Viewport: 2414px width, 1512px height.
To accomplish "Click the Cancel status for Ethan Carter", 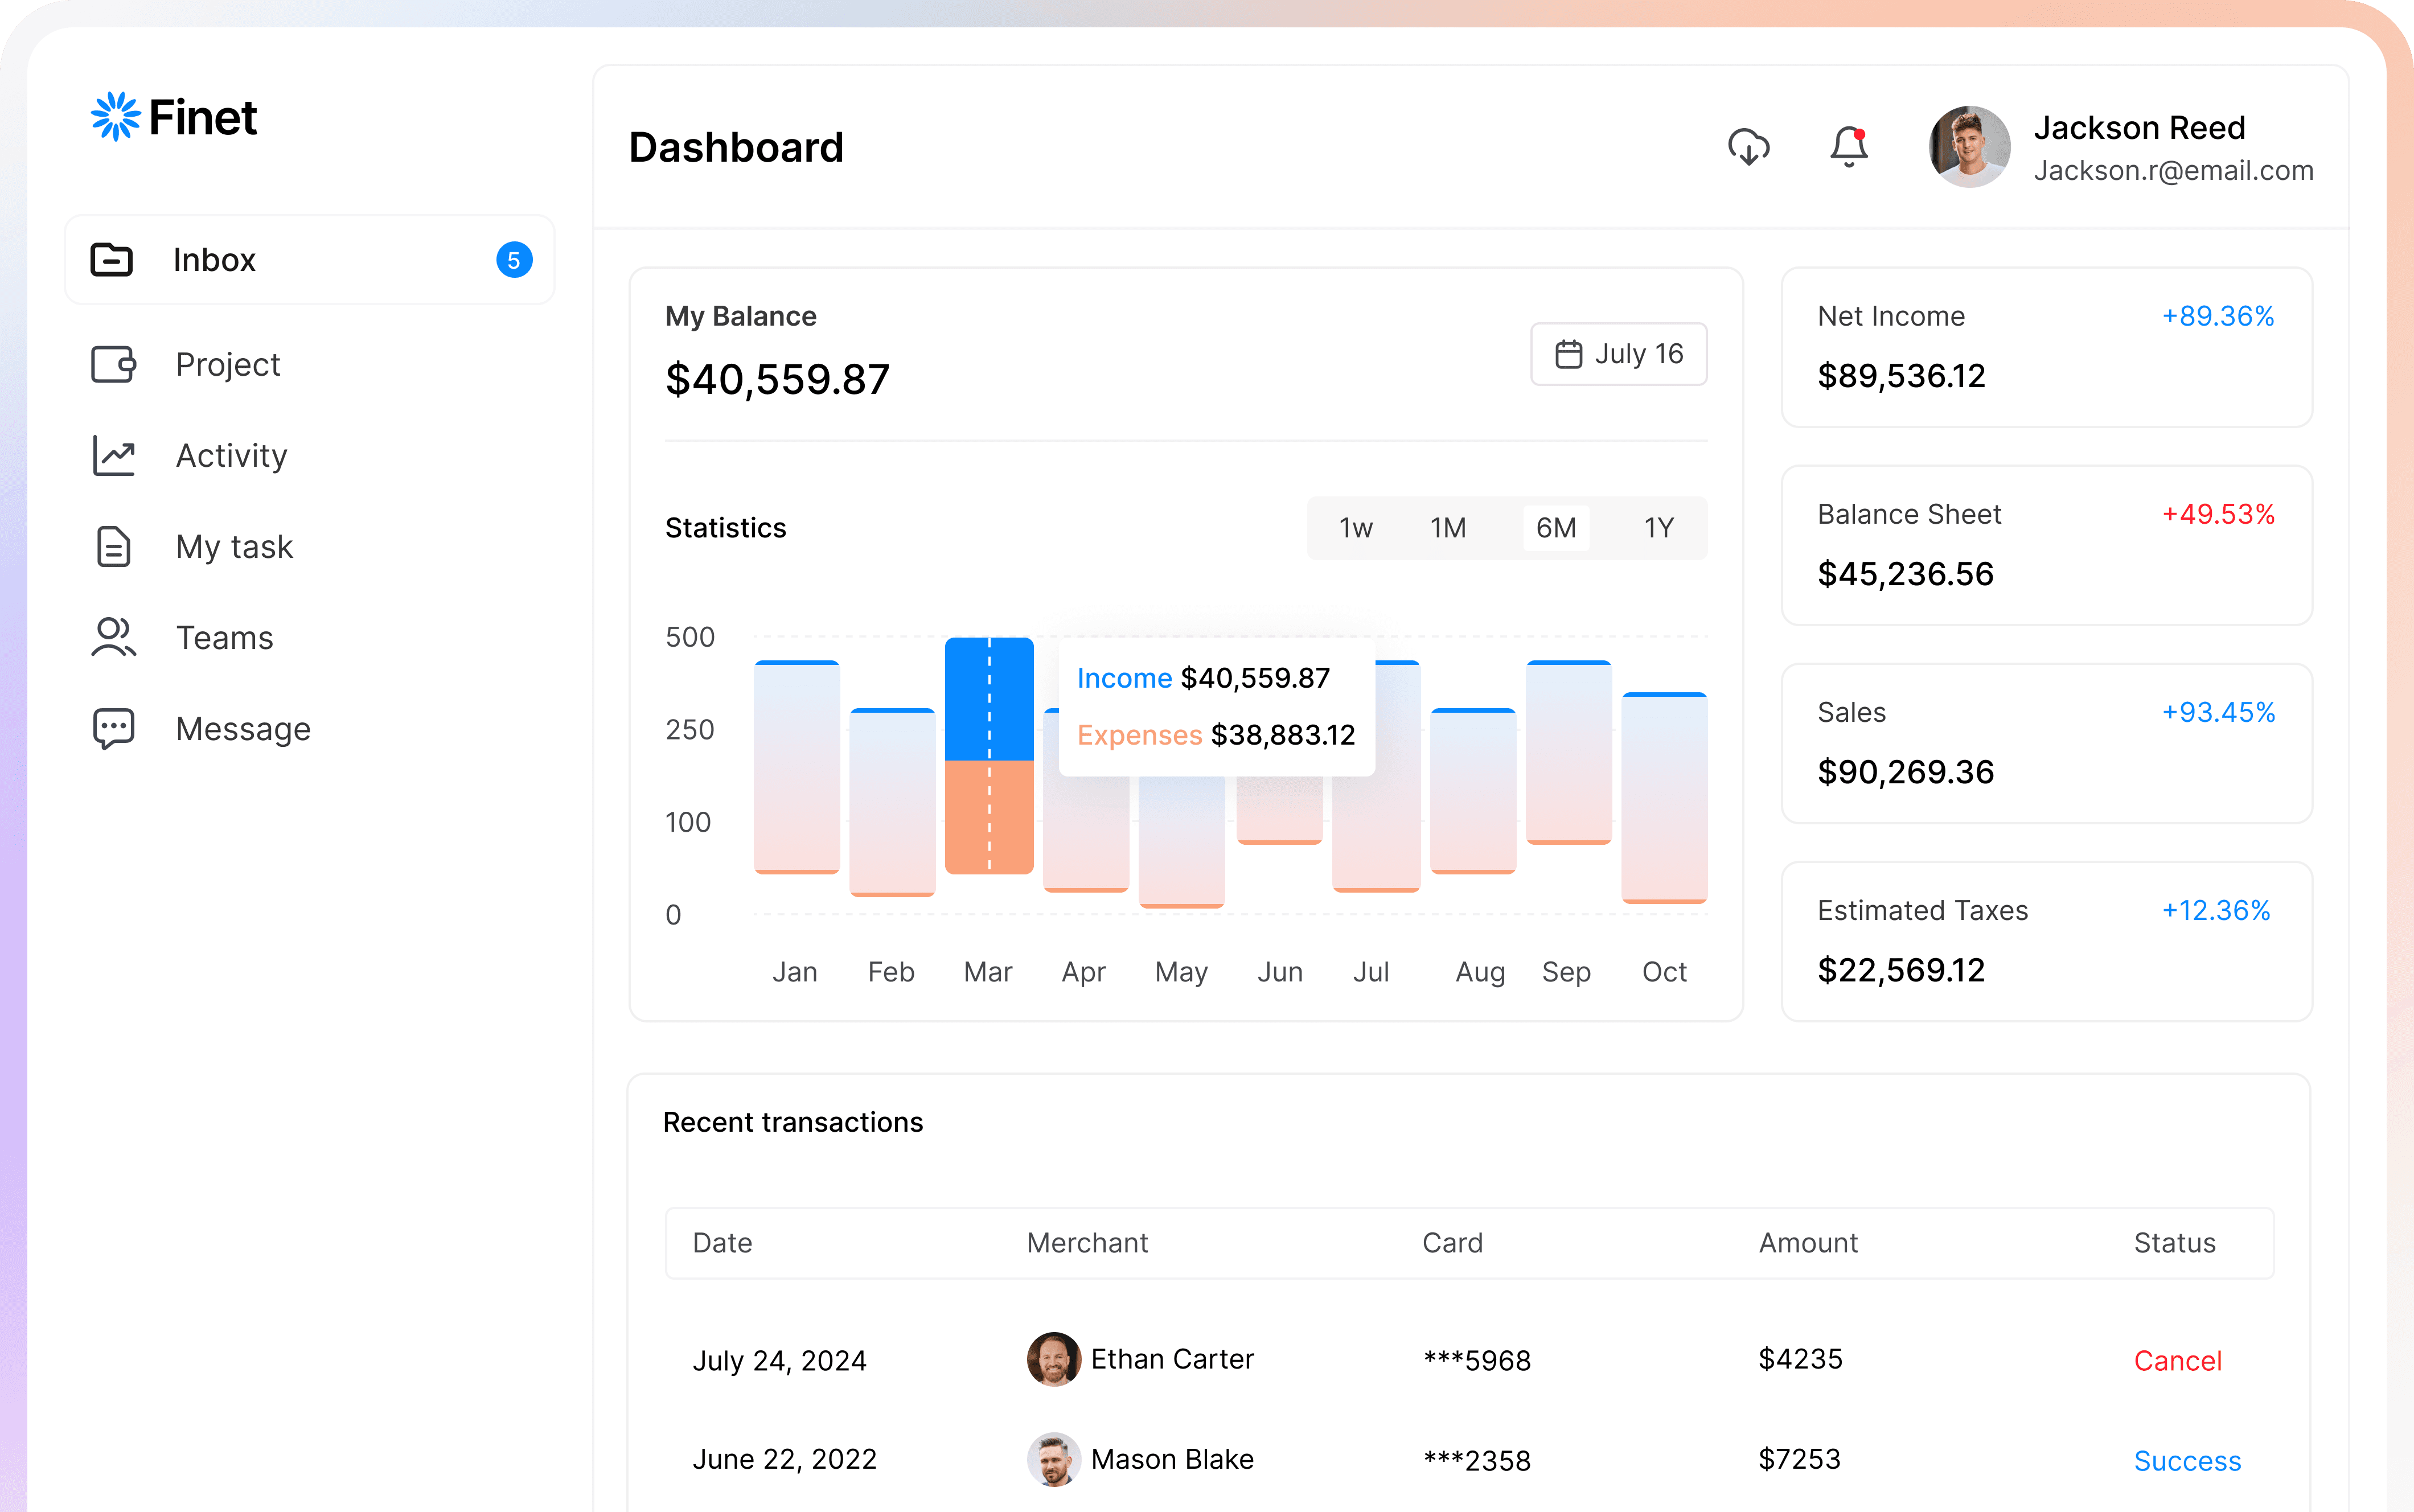I will coord(2178,1360).
